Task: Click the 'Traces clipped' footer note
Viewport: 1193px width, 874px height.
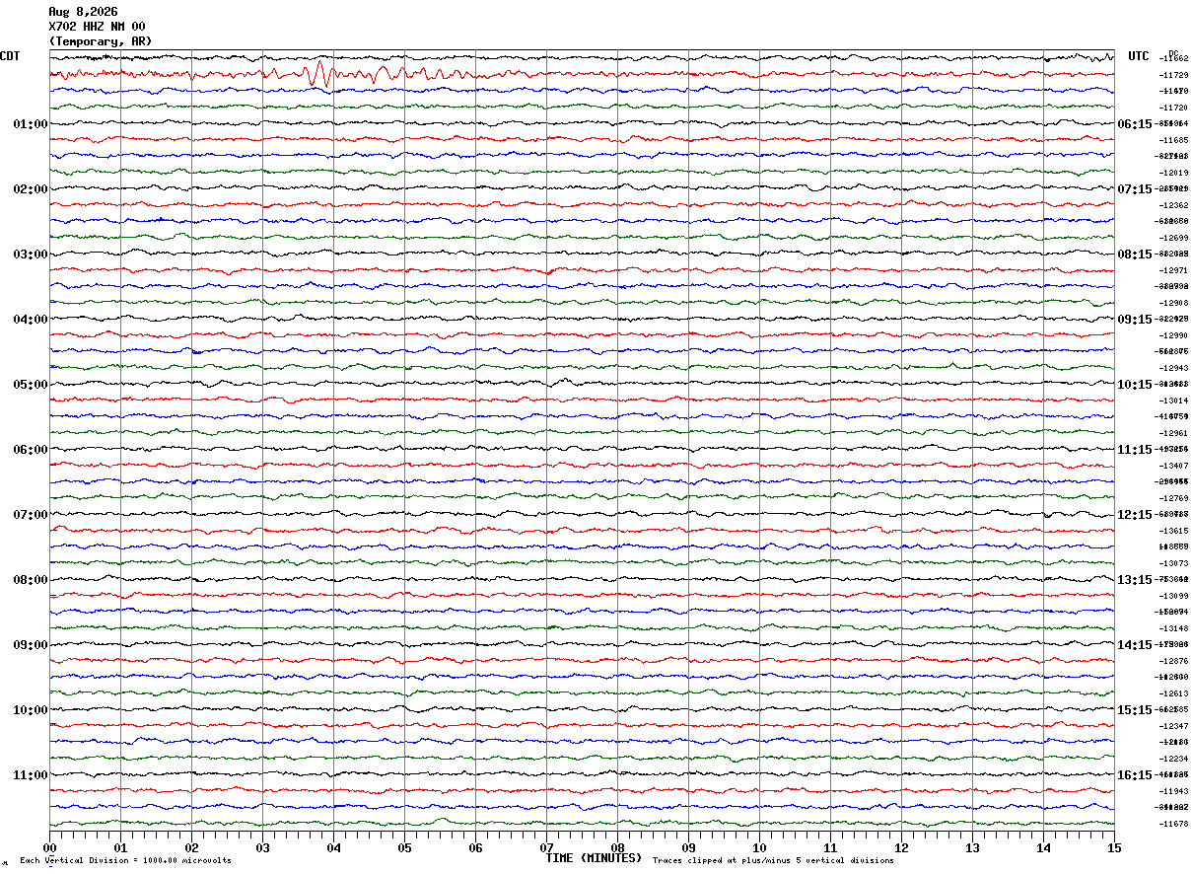Action: pos(773,861)
